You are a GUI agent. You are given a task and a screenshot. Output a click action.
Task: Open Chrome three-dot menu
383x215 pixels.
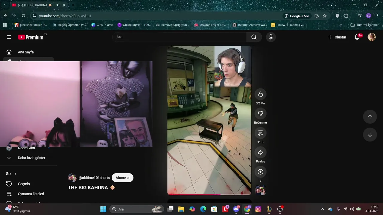[x=377, y=16]
